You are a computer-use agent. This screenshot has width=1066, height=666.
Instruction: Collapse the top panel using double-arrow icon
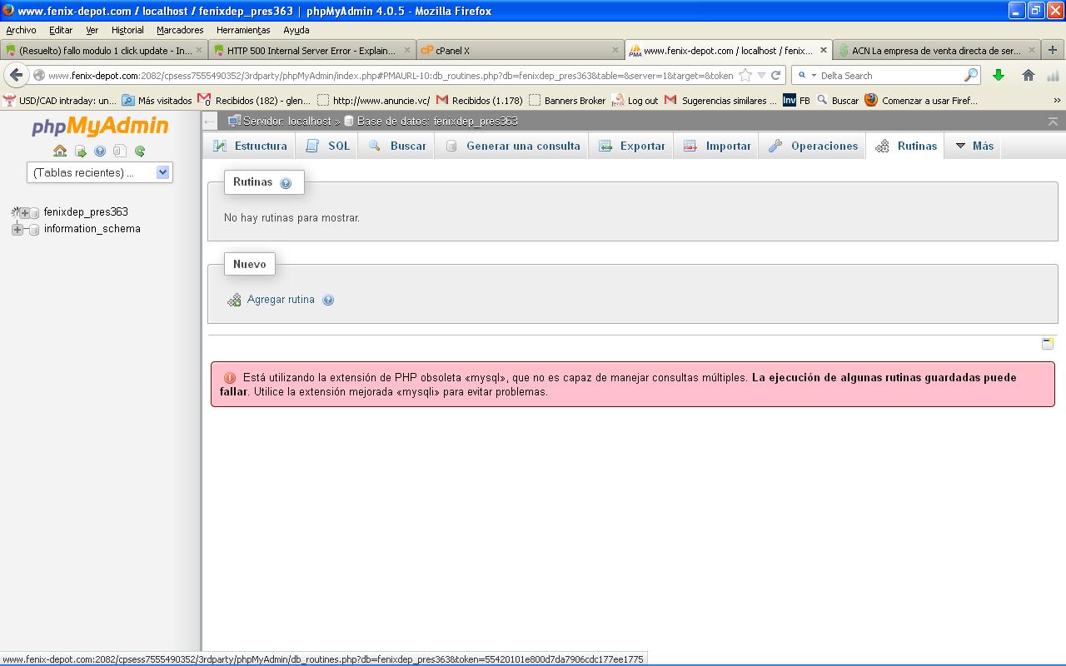(x=1053, y=121)
